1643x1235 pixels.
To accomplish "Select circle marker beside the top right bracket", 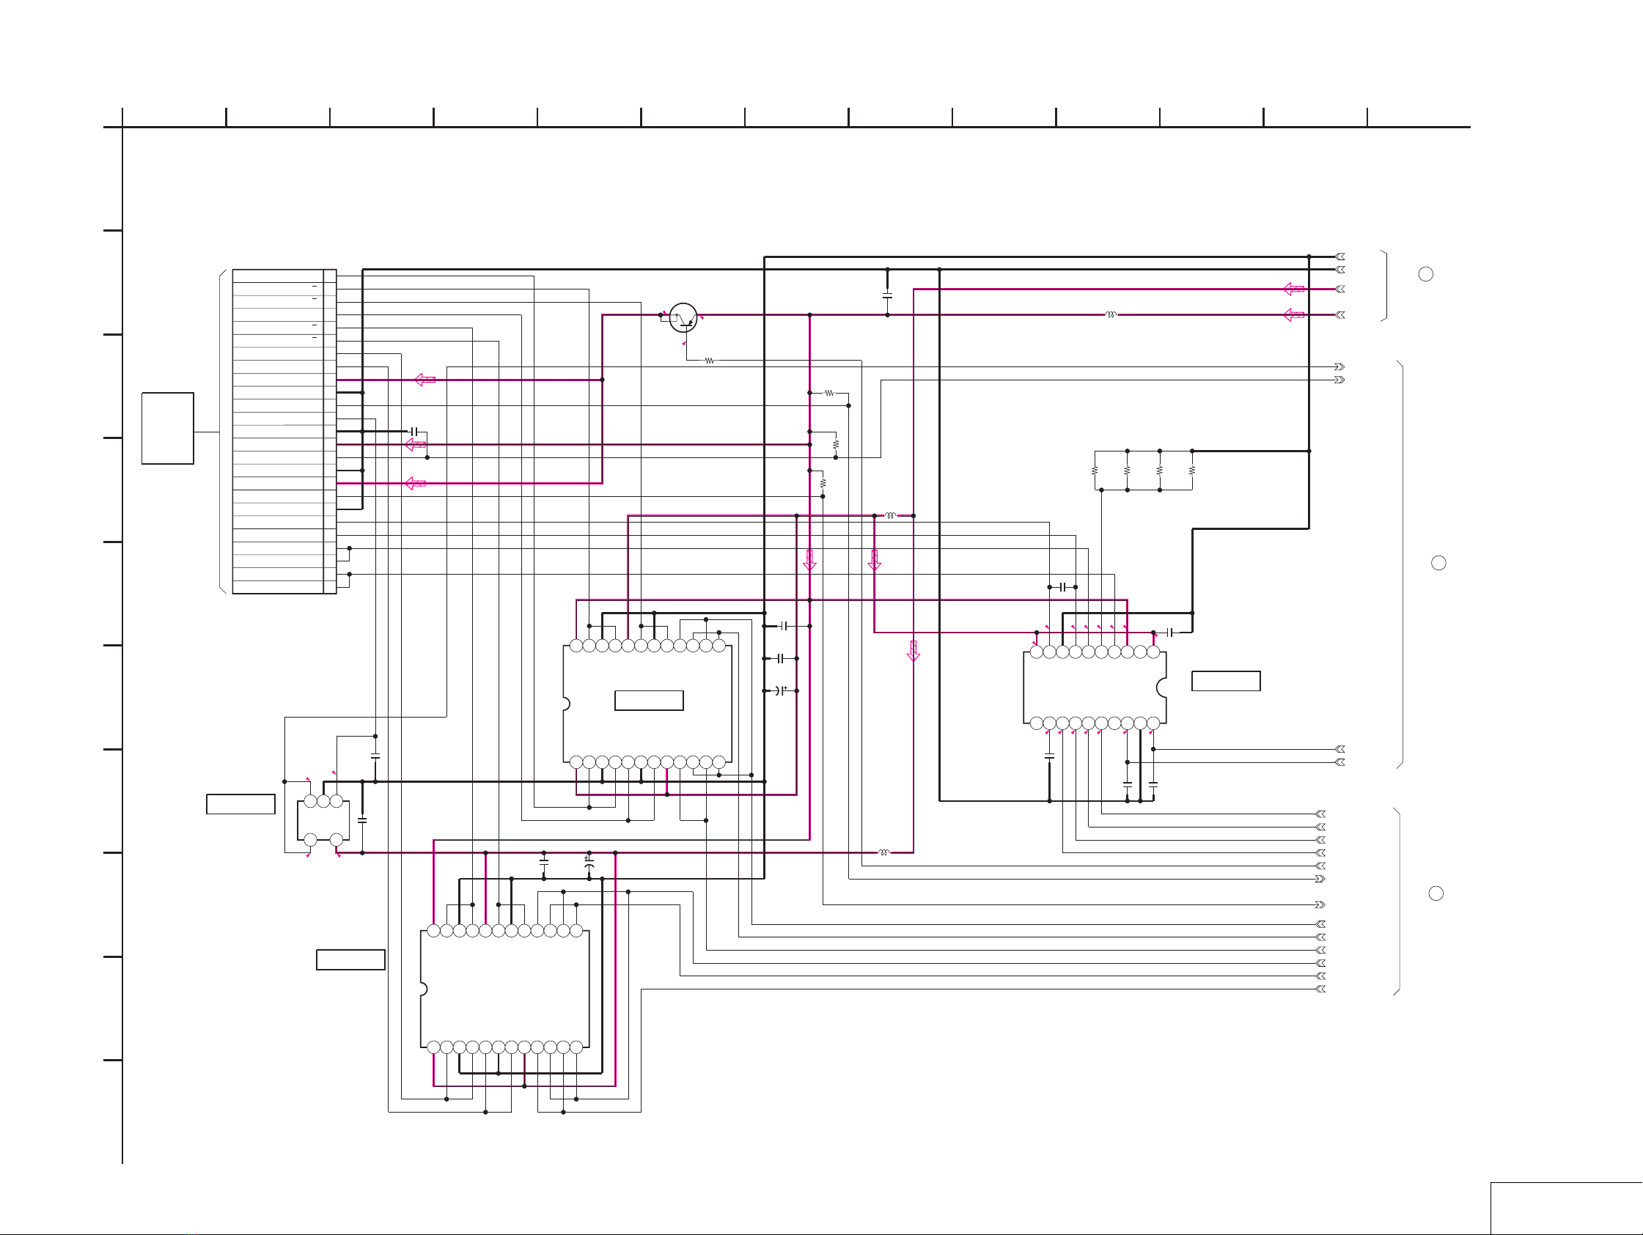I will (x=1426, y=274).
